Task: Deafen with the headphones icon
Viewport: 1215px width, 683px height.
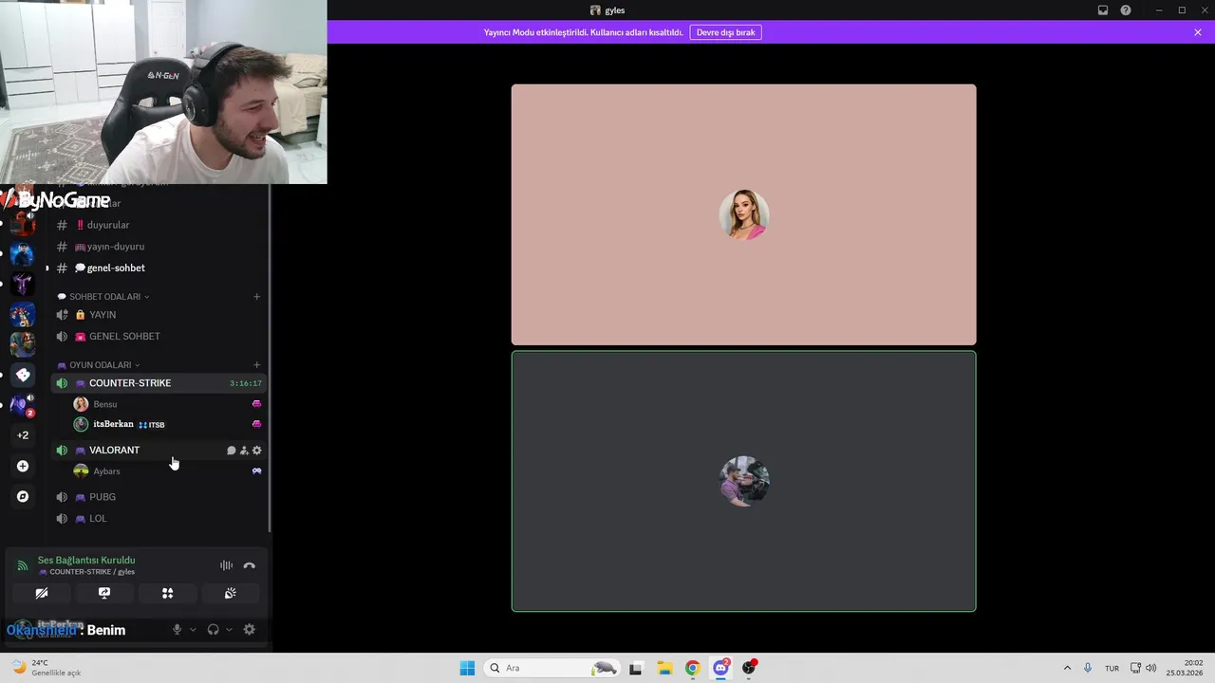Action: click(213, 630)
